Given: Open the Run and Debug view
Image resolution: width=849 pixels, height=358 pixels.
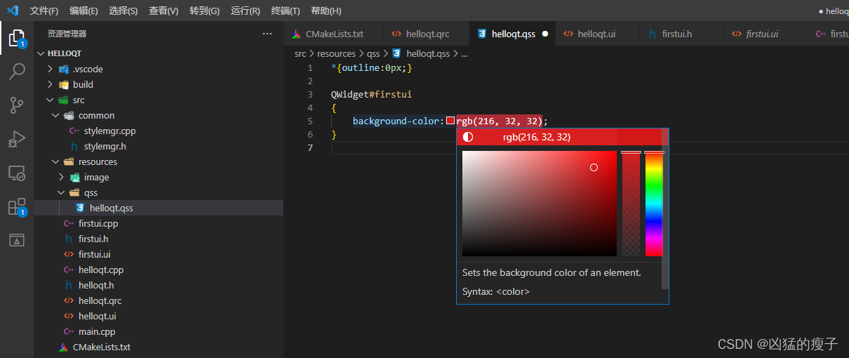Looking at the screenshot, I should coord(17,139).
